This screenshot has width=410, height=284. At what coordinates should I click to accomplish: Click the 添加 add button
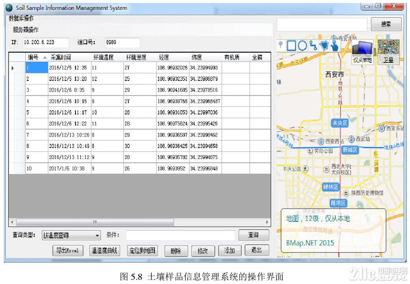(229, 250)
